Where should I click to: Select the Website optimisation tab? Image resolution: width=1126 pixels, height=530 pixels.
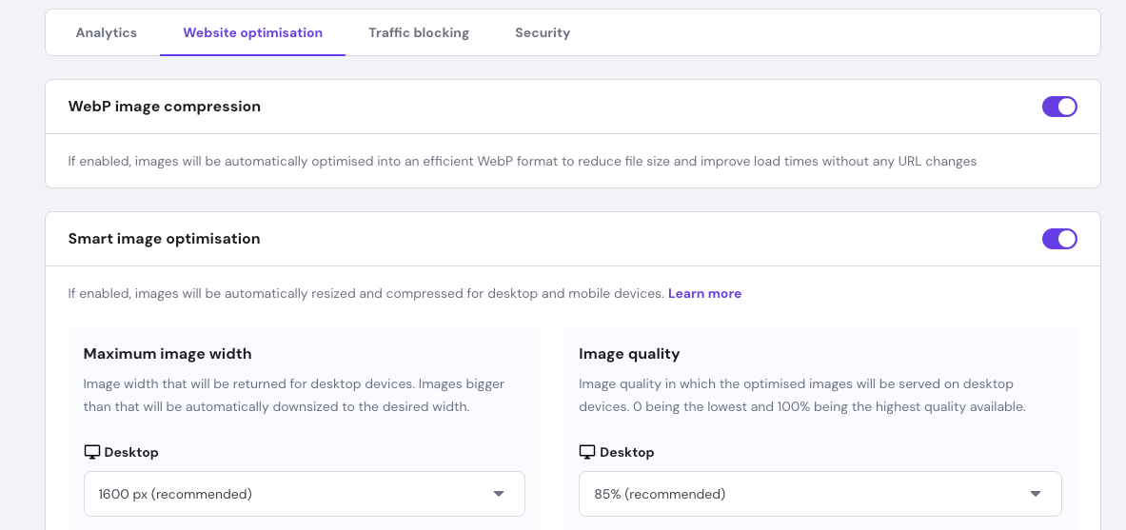(x=252, y=32)
